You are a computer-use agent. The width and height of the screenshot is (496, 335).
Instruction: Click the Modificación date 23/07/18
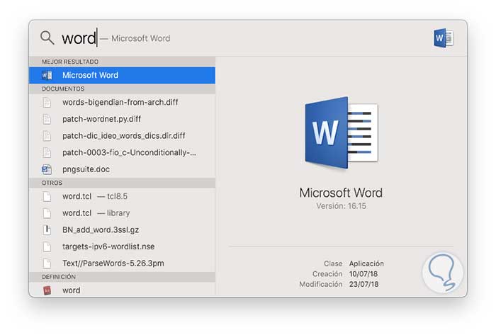point(363,285)
